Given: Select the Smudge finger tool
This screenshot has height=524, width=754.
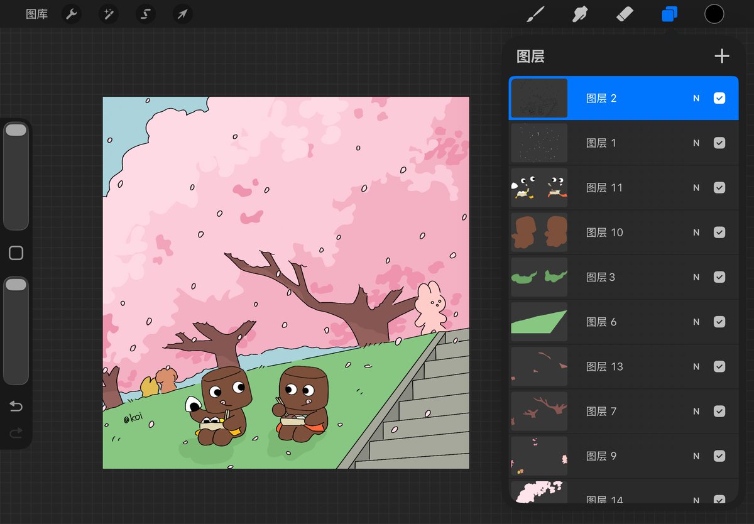Looking at the screenshot, I should coord(580,14).
